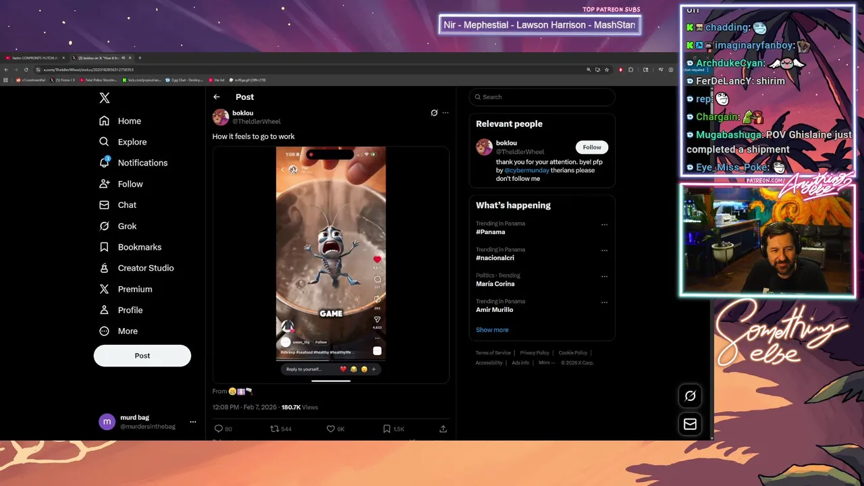Open the floating Messages envelope button

(690, 424)
